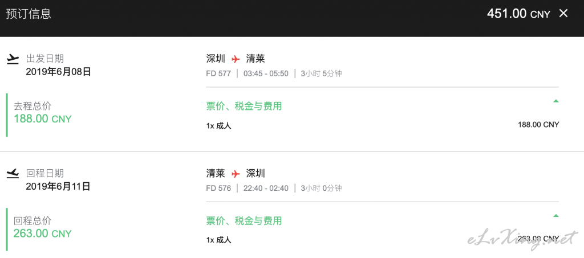584x258 pixels.
Task: Toggle return 票价、税金与费用 section
Action: coord(244,221)
